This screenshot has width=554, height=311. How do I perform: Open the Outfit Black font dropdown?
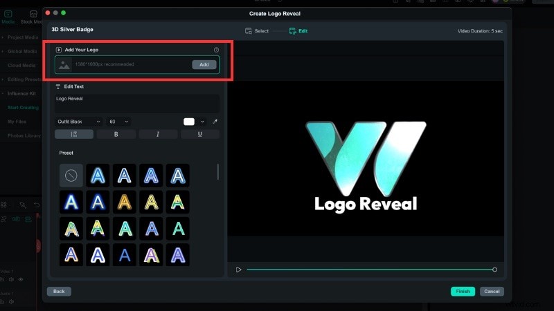tap(79, 122)
